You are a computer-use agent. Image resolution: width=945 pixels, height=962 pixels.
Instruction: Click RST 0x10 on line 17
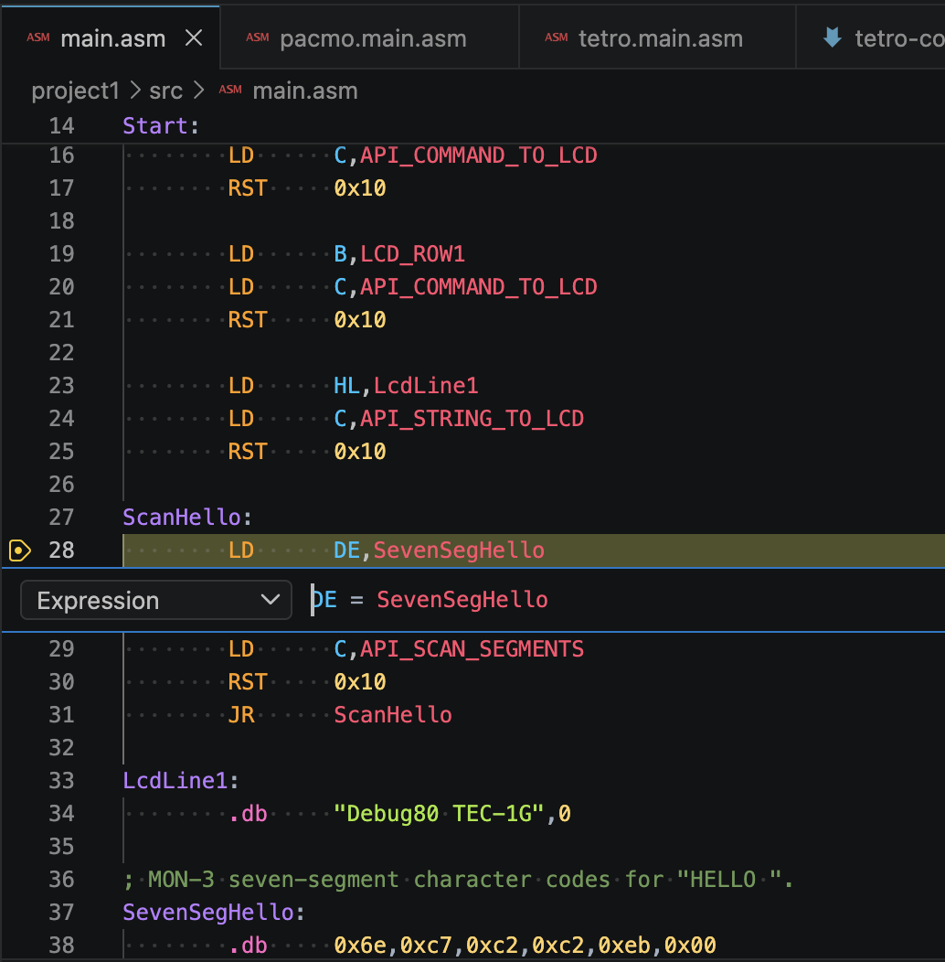click(x=307, y=188)
